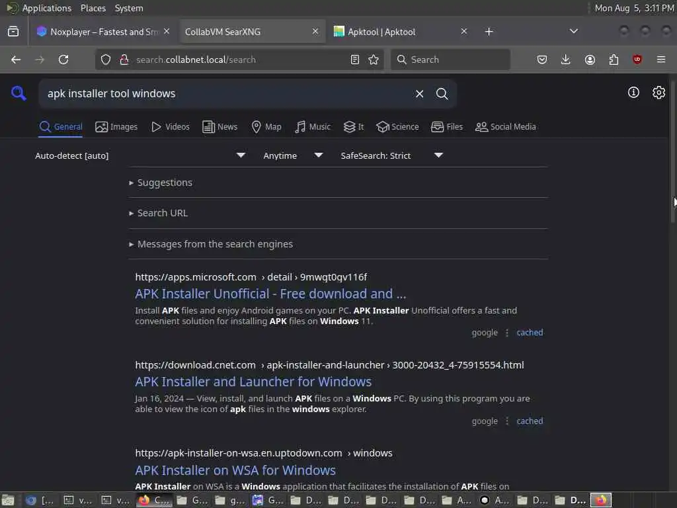Go back to the previous page
Viewport: 677px width, 508px height.
16,60
